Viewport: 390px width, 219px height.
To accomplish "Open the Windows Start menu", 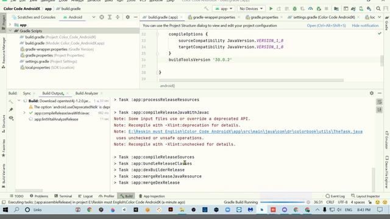I will click(5, 210).
